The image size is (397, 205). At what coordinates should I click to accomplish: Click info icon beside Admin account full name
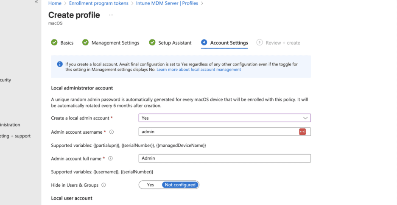[x=110, y=158]
